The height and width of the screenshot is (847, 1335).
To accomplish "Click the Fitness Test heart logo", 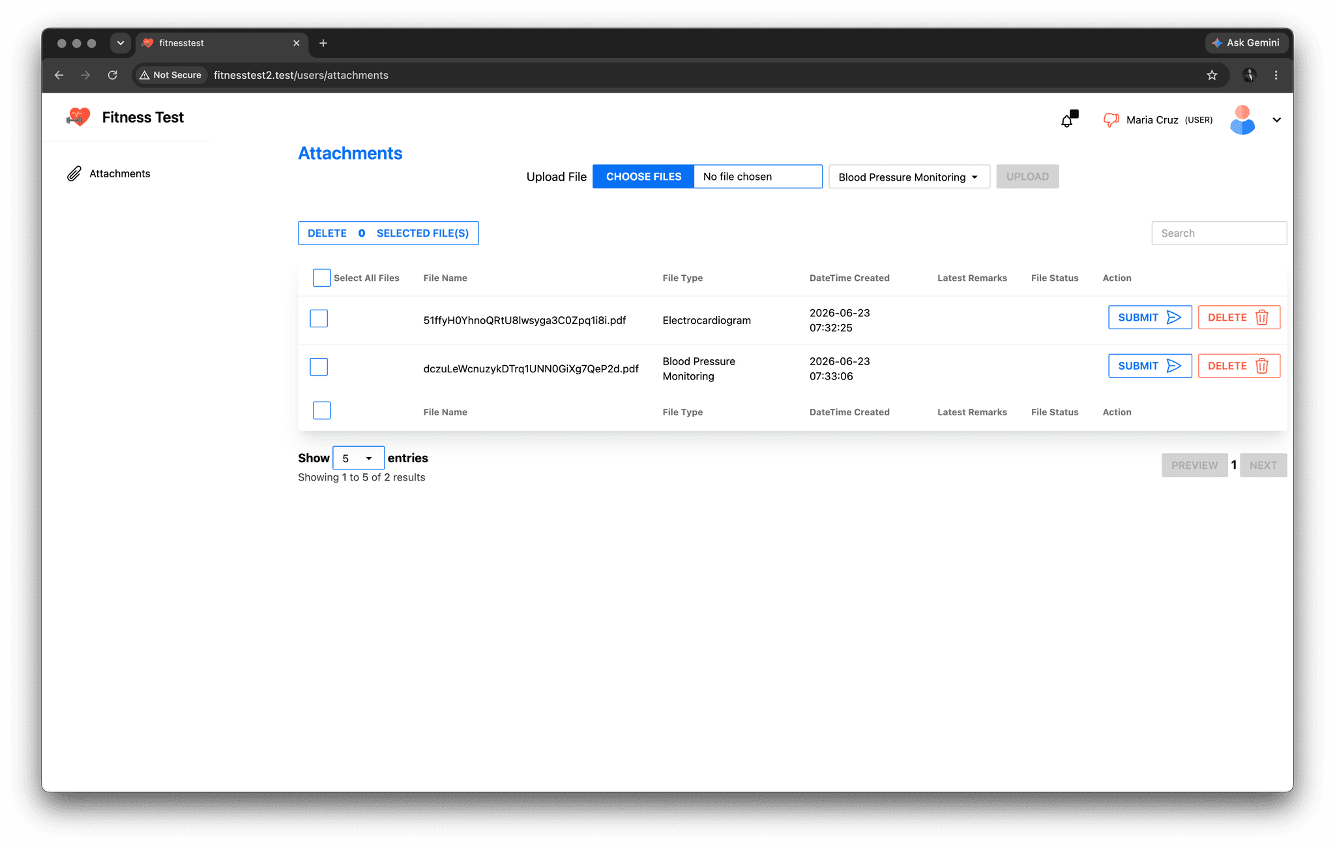I will click(78, 117).
